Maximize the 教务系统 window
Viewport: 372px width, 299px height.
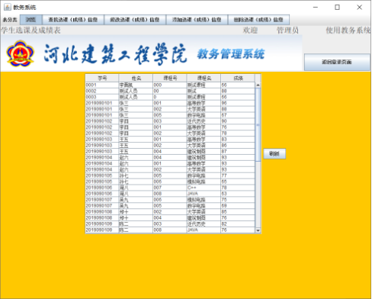[x=337, y=7]
